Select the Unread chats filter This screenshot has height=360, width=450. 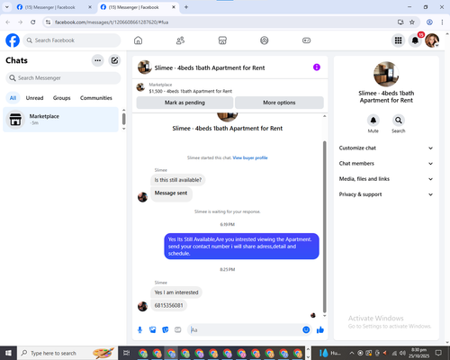click(34, 98)
